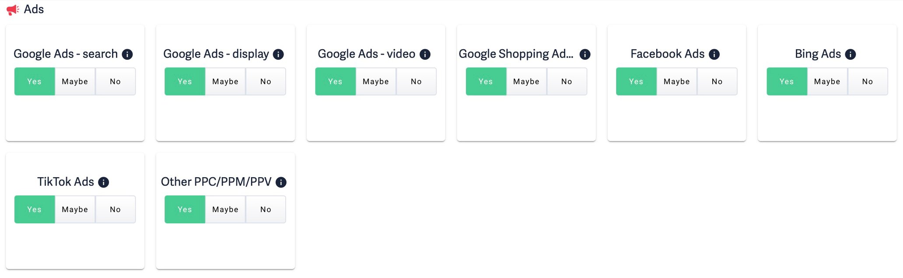Click the Google Shopping Ads card title

click(516, 54)
